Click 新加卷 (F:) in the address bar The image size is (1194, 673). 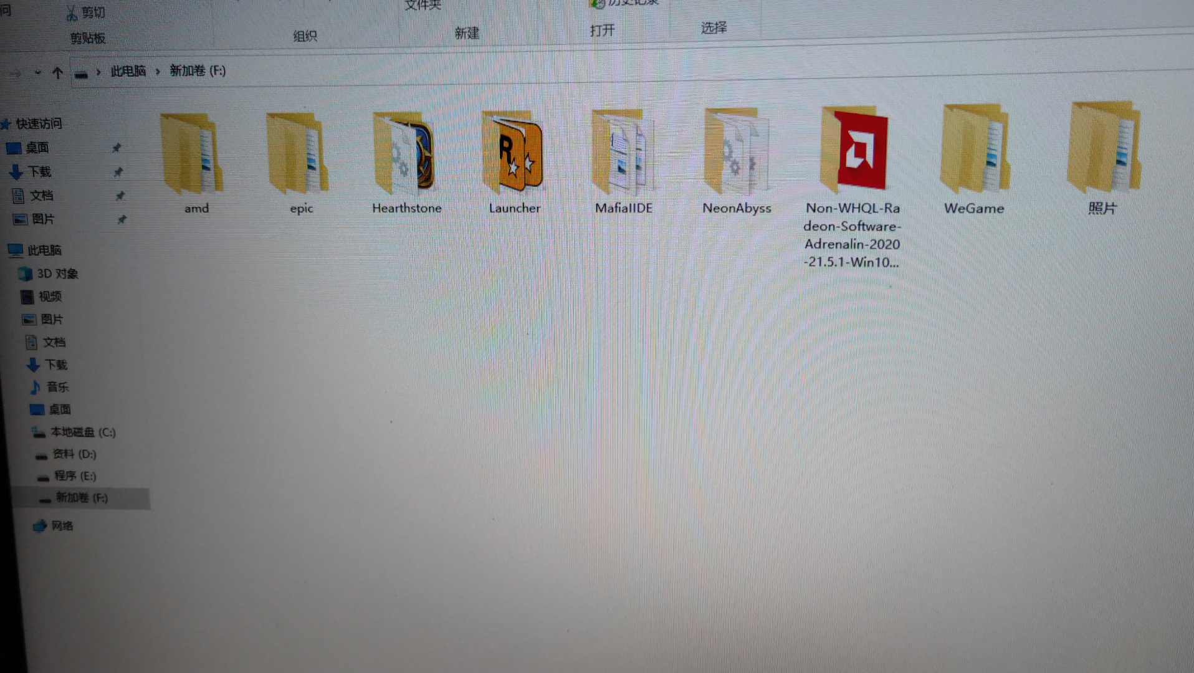click(x=198, y=70)
